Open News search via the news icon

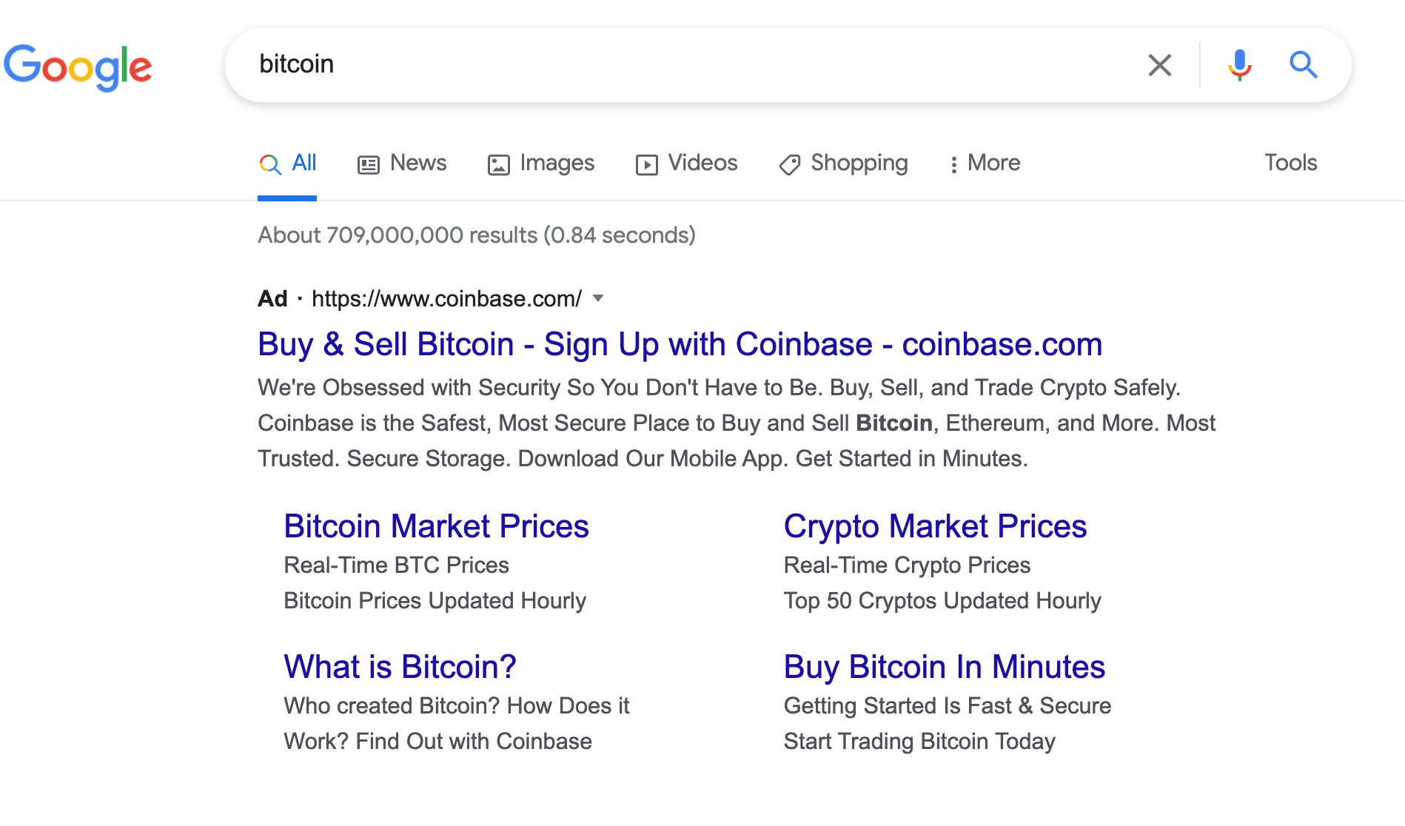tap(369, 163)
